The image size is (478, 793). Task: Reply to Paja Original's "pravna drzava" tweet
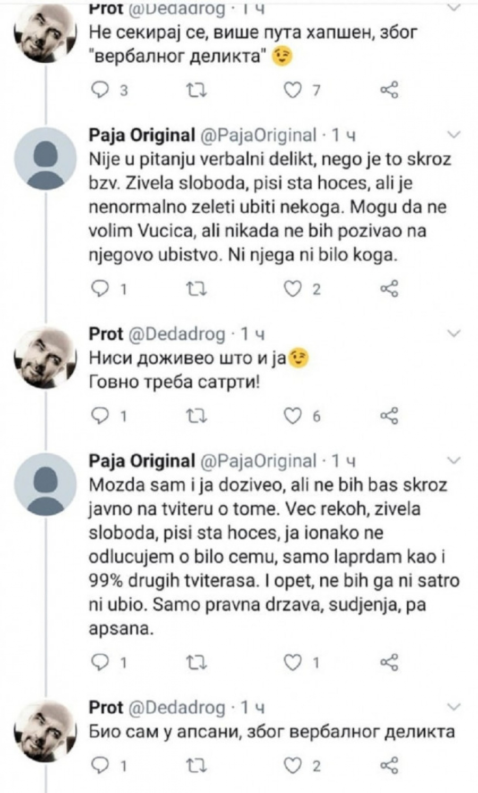click(100, 663)
